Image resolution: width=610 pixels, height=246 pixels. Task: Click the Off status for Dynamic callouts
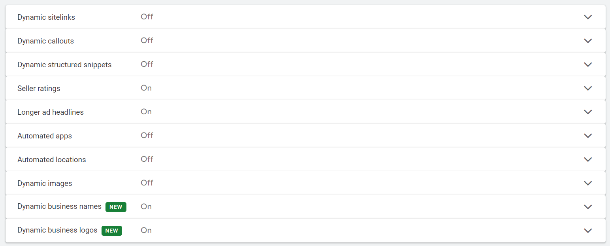[147, 41]
